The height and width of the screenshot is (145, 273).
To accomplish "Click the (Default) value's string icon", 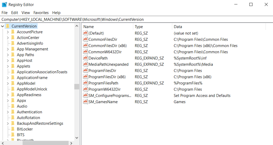I will [x=85, y=33].
